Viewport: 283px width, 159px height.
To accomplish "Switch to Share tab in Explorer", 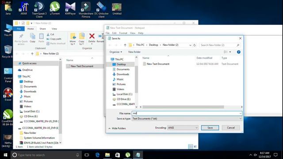I will click(x=42, y=29).
